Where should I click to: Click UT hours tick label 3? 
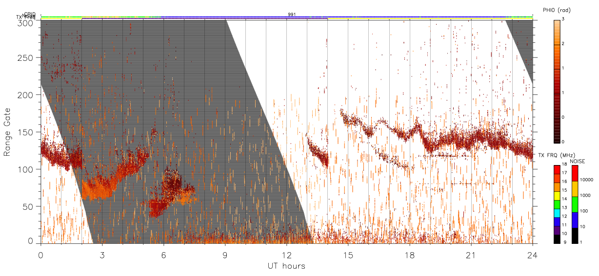pos(102,255)
